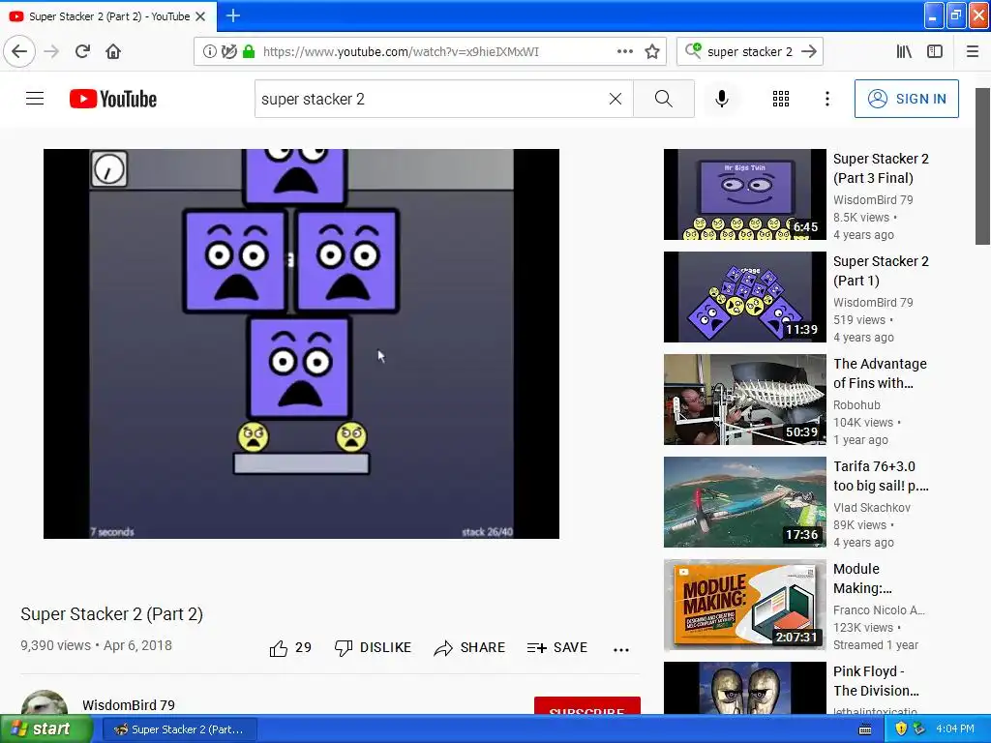Click the SIGN IN button
991x743 pixels.
906,99
